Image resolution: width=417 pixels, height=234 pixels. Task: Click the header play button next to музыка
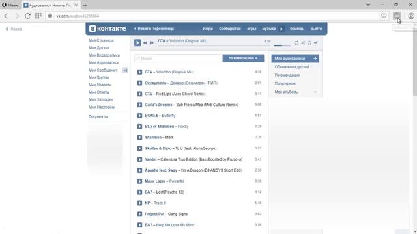pos(281,29)
